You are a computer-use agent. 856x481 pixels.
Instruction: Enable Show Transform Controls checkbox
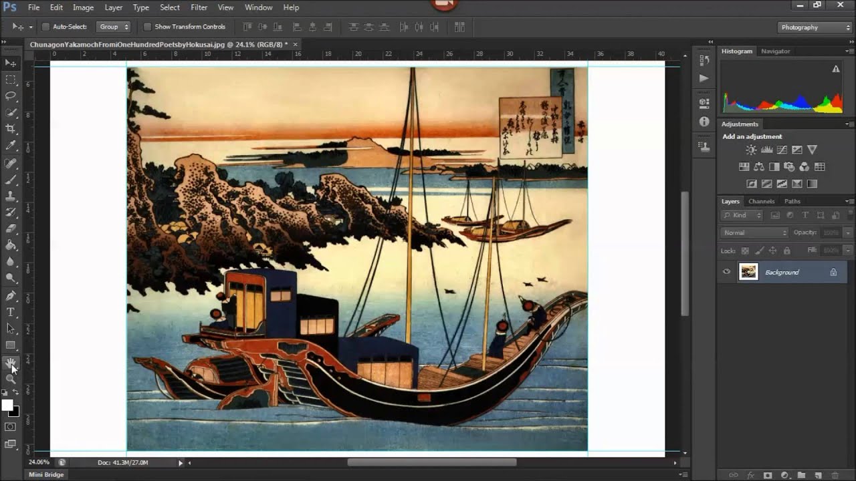pyautogui.click(x=147, y=27)
